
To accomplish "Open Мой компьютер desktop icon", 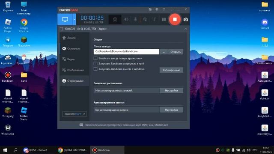I will coord(24,8).
